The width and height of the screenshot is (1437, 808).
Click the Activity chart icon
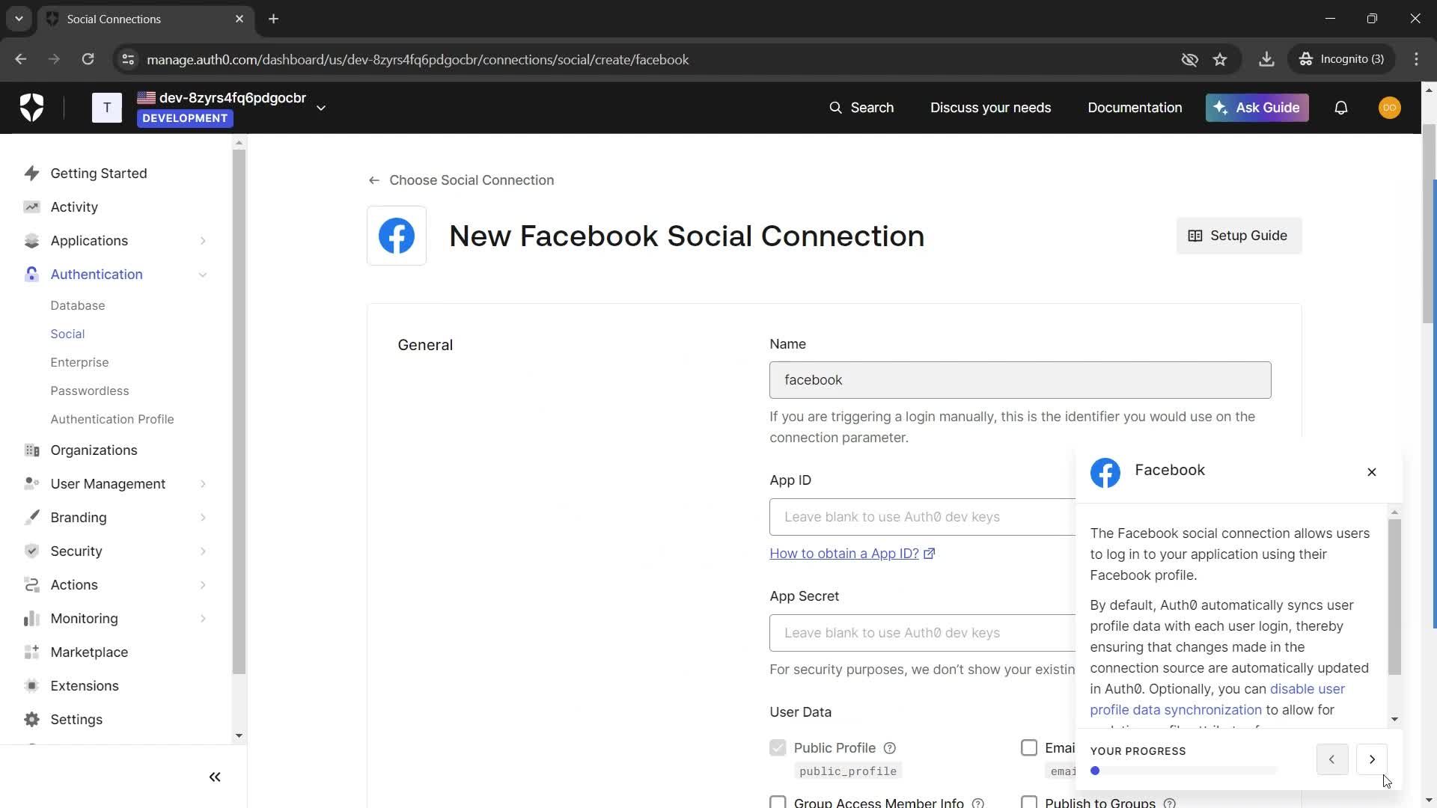click(x=31, y=207)
